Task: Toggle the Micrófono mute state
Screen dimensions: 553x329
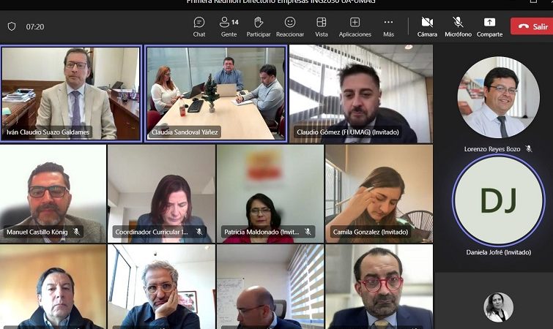Action: (458, 27)
